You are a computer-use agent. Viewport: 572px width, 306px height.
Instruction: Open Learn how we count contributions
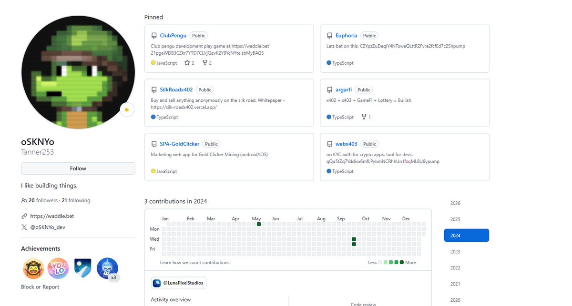194,263
